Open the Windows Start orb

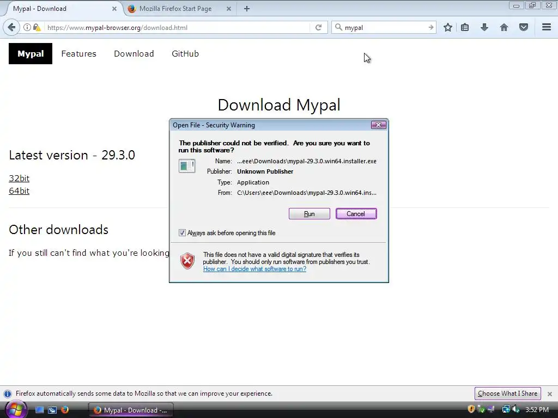[16, 409]
